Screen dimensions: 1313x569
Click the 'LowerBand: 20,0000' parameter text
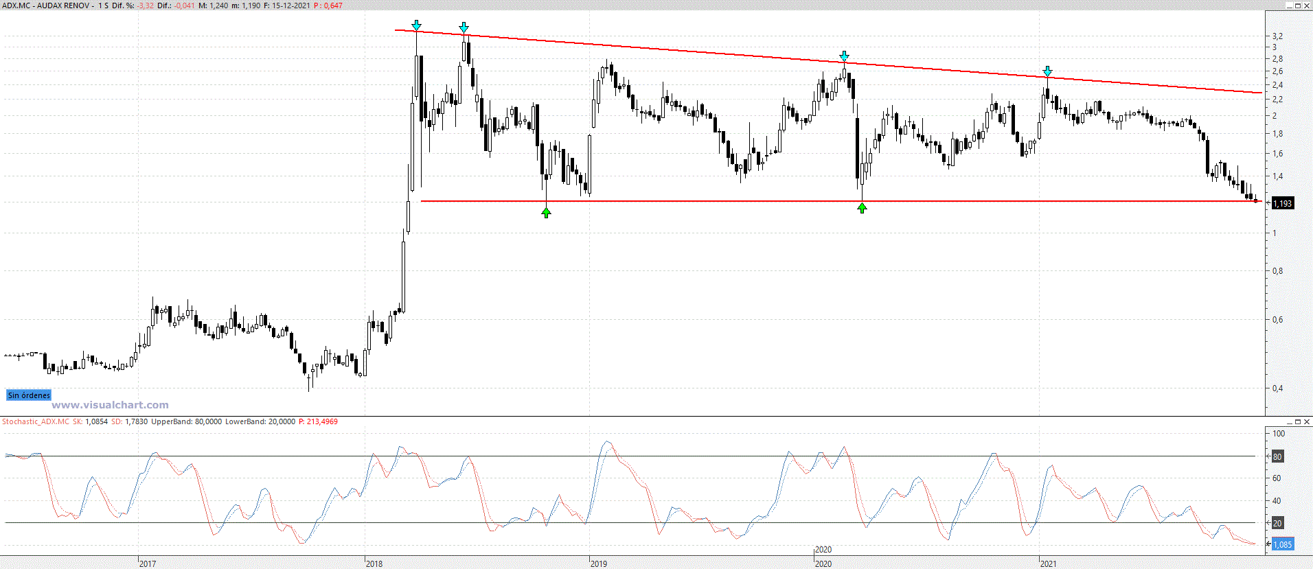point(260,421)
